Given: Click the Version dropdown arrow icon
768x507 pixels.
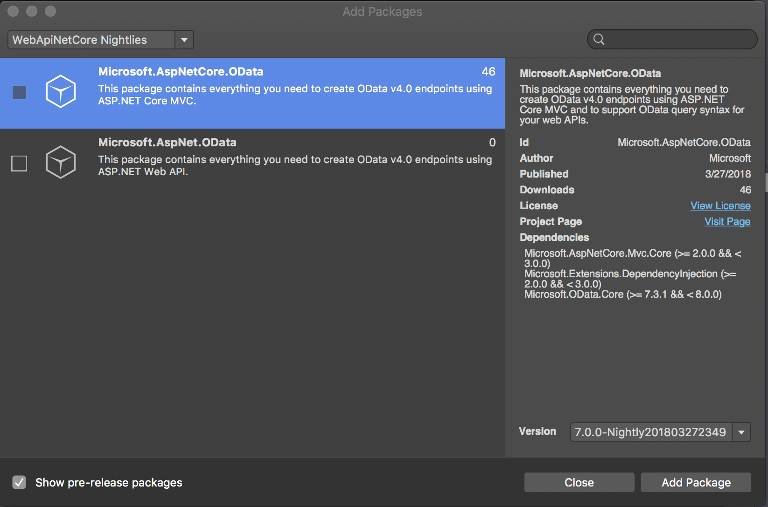Looking at the screenshot, I should 741,432.
